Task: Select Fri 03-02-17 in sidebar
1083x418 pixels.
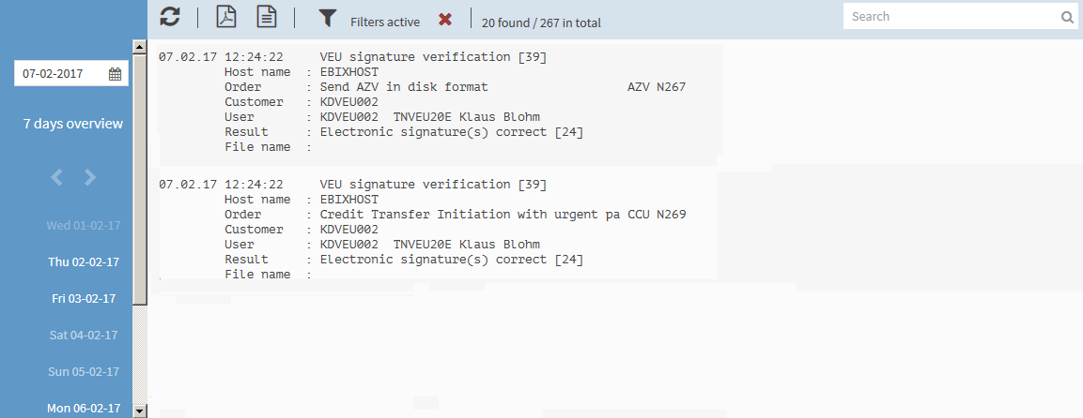Action: [84, 299]
